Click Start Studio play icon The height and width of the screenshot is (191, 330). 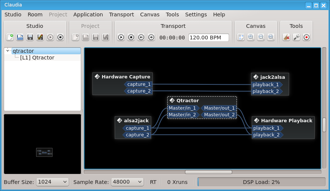point(50,38)
